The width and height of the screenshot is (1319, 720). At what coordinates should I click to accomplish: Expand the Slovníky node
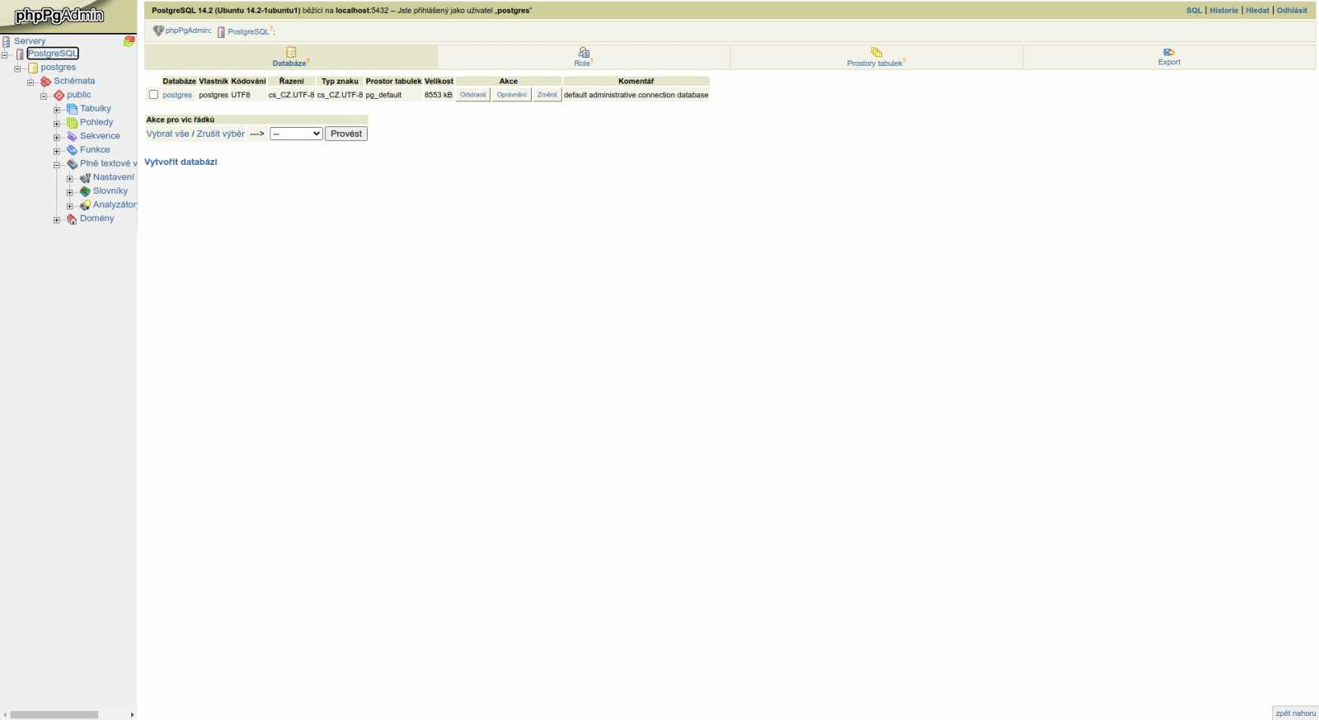(x=71, y=192)
